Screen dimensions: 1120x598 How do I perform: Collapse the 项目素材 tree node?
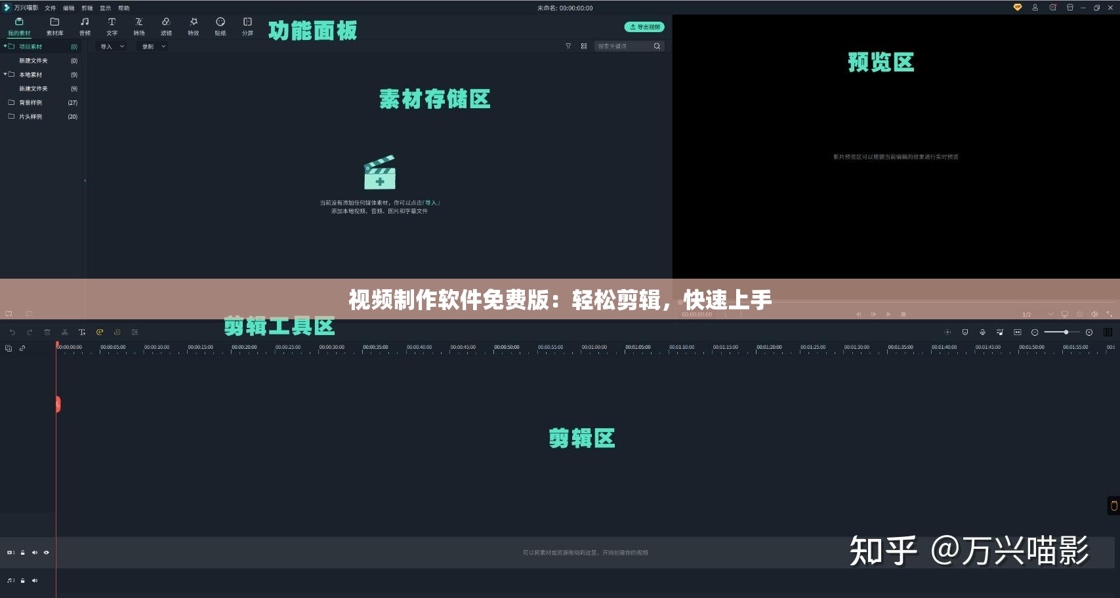pyautogui.click(x=5, y=46)
